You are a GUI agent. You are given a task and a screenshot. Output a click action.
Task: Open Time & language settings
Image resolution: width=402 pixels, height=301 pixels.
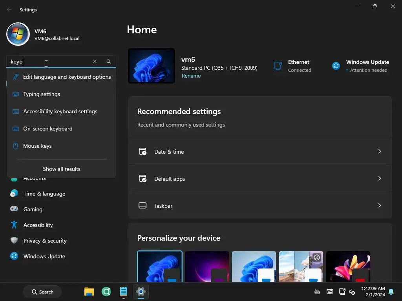click(x=62, y=194)
